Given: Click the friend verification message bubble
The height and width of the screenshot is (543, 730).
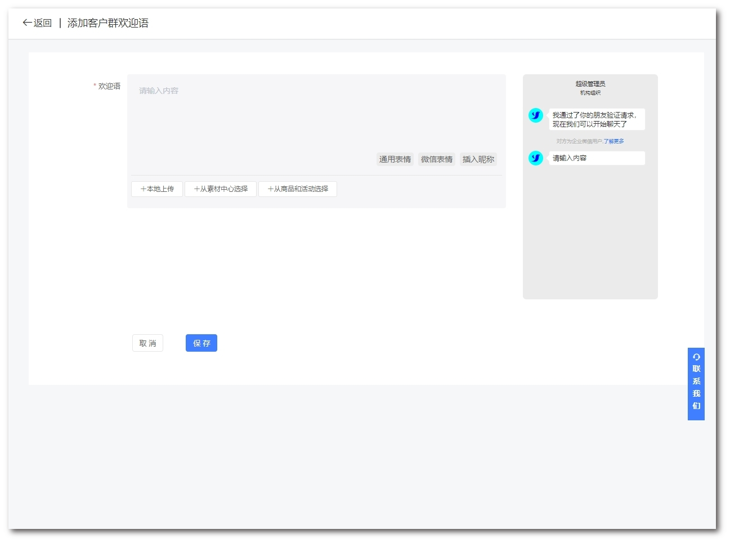Looking at the screenshot, I should (x=597, y=119).
